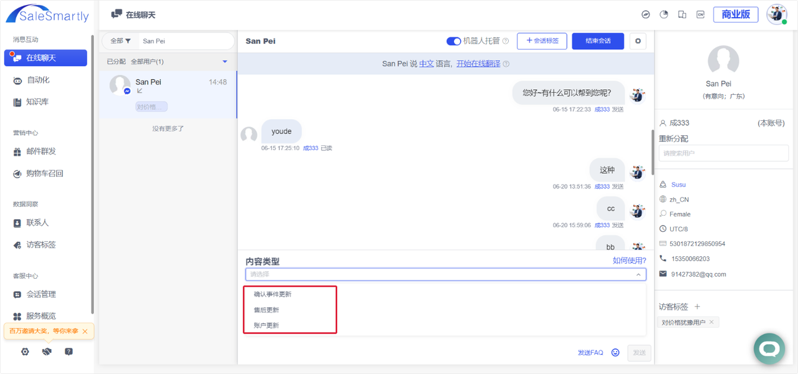The height and width of the screenshot is (374, 798).
Task: Click the 结束会话 button
Action: click(597, 41)
